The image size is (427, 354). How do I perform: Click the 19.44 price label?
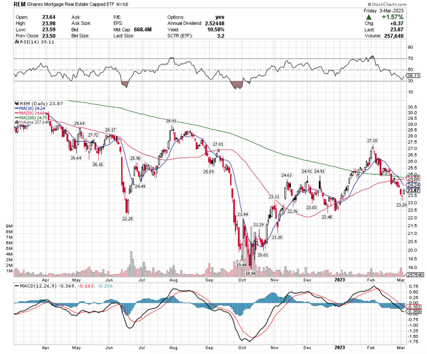tap(241, 265)
